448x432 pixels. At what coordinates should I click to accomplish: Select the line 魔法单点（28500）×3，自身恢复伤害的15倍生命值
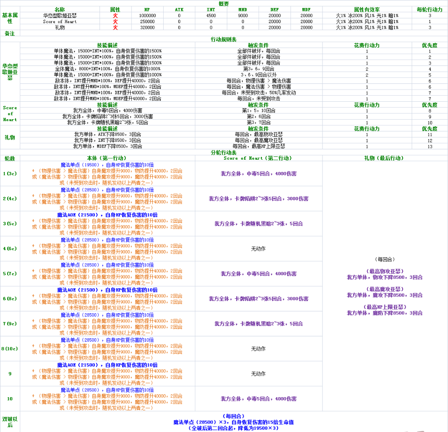click(233, 422)
